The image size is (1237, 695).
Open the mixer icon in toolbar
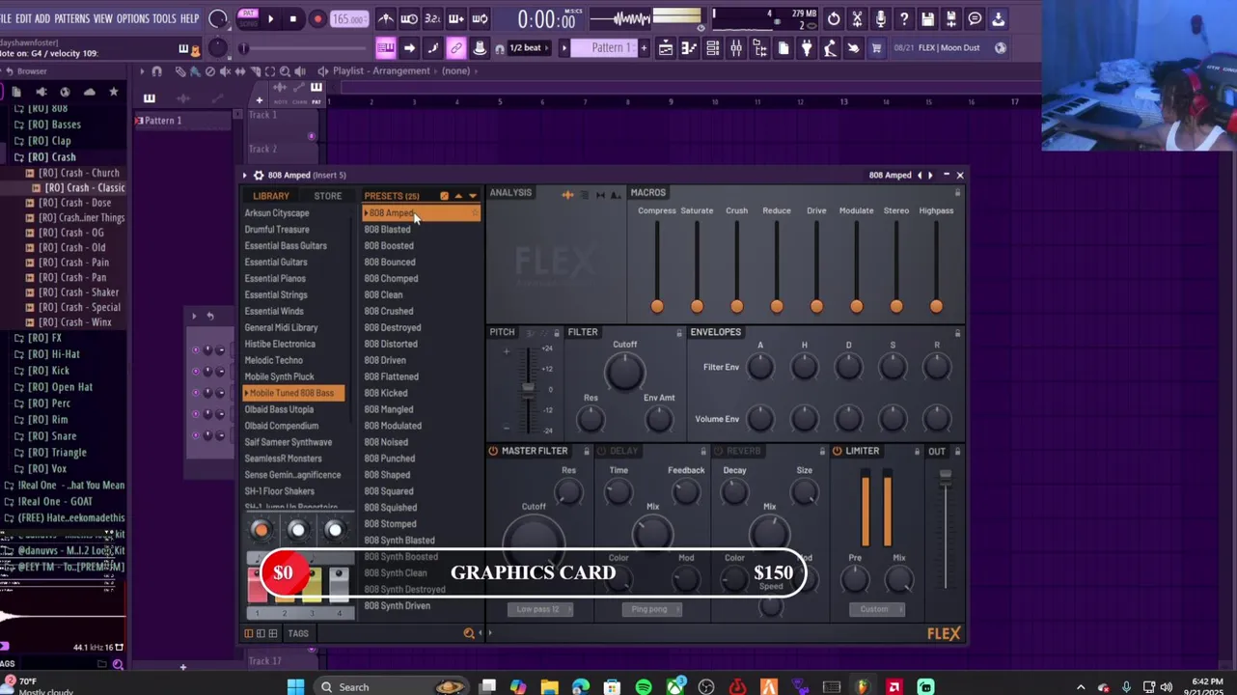click(x=736, y=48)
